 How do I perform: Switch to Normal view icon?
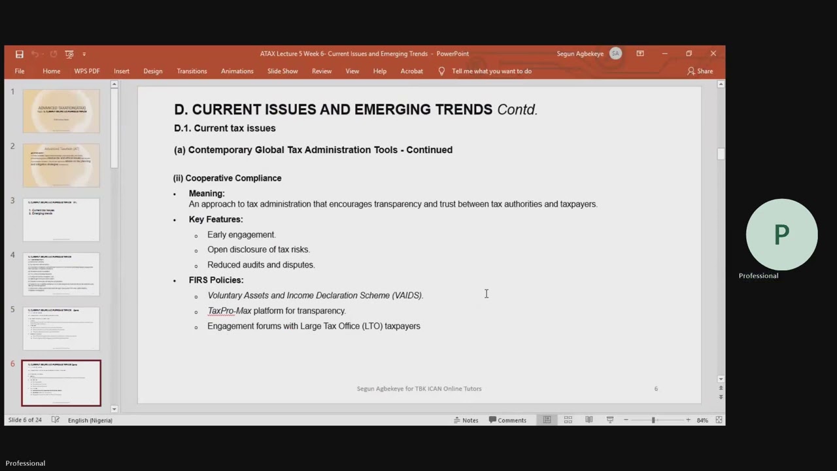coord(547,420)
